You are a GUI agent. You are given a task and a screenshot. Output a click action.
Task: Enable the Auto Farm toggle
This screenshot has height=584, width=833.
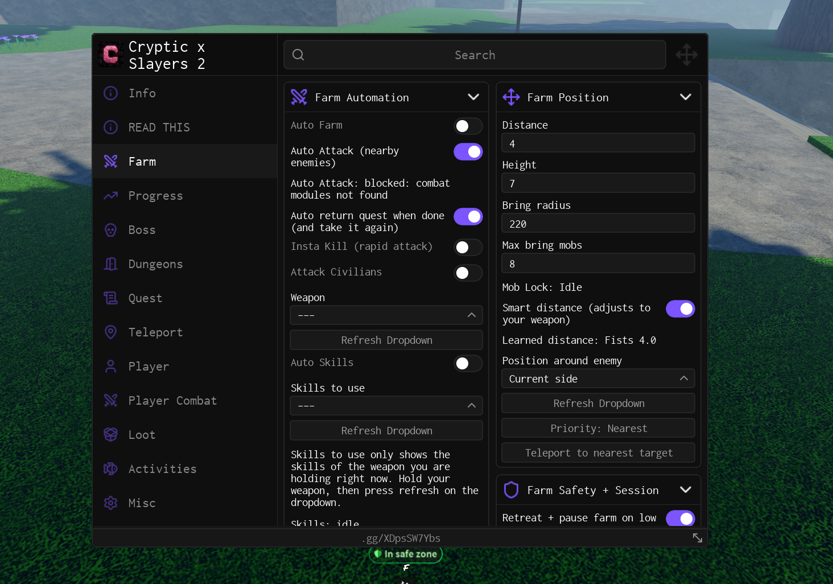[x=468, y=126]
